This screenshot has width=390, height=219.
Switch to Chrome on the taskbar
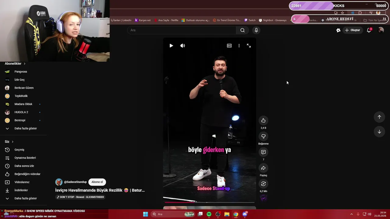(236, 214)
